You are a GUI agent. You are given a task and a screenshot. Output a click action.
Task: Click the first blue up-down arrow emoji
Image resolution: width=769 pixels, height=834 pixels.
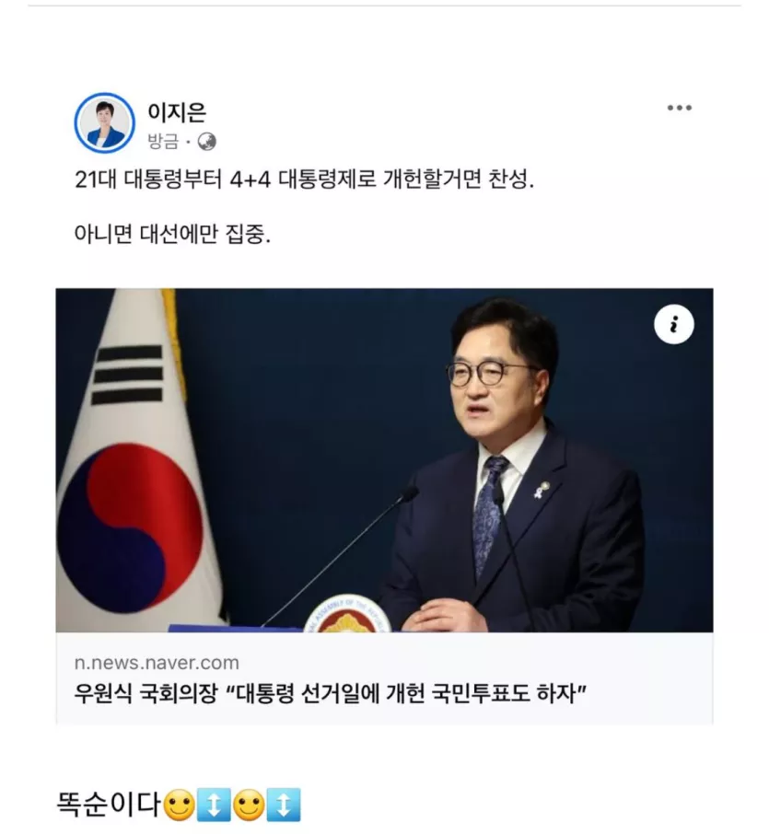coord(214,805)
